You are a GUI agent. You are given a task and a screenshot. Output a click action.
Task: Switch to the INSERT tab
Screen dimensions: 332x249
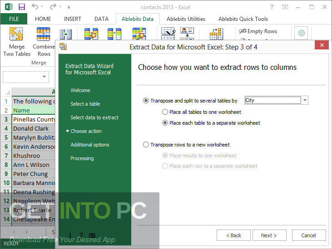pyautogui.click(x=72, y=19)
